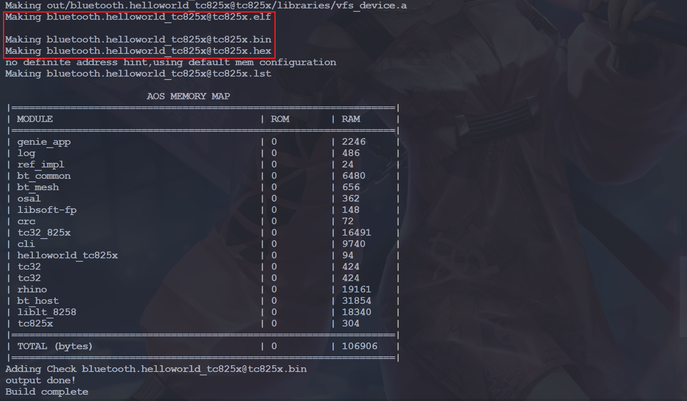Image resolution: width=687 pixels, height=401 pixels.
Task: Click the 'AOS MEMORY MAP' heading text
Action: (x=188, y=96)
